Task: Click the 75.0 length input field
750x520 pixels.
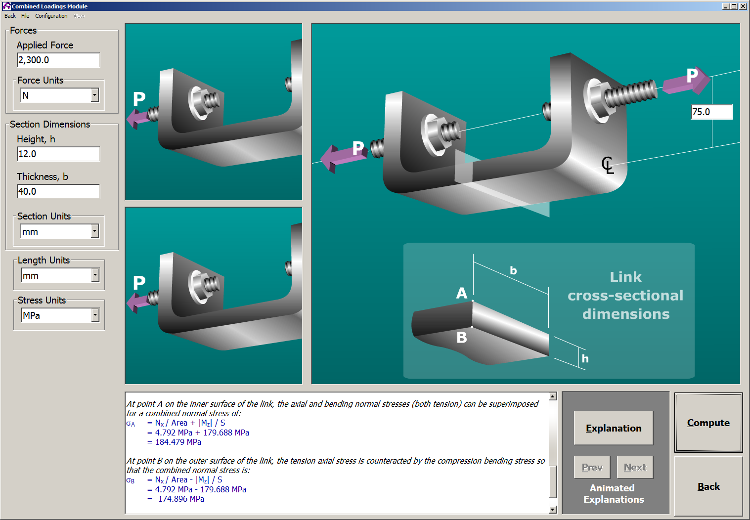Action: tap(711, 112)
